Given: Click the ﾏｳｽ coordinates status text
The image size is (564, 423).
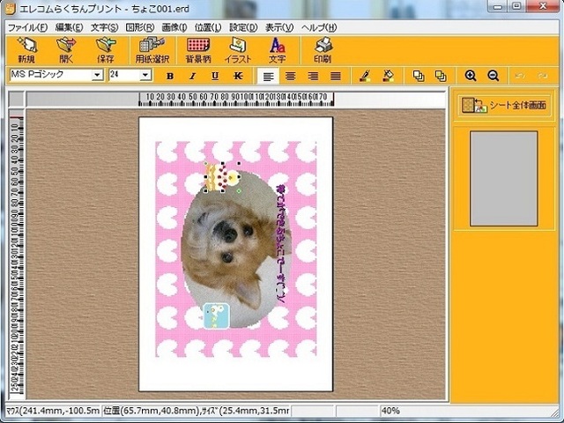Looking at the screenshot, I should pyautogui.click(x=53, y=411).
